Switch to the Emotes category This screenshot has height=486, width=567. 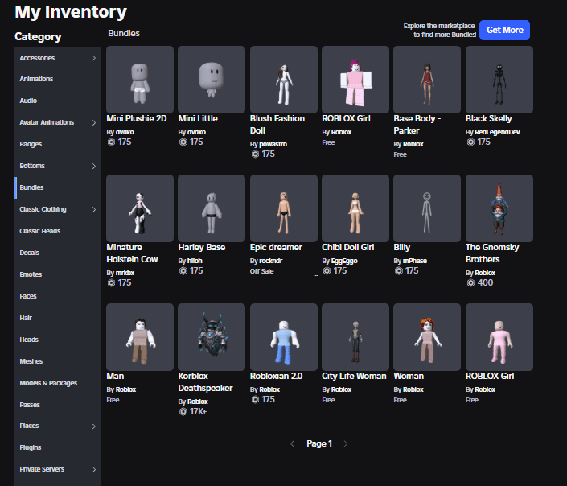pyautogui.click(x=31, y=274)
